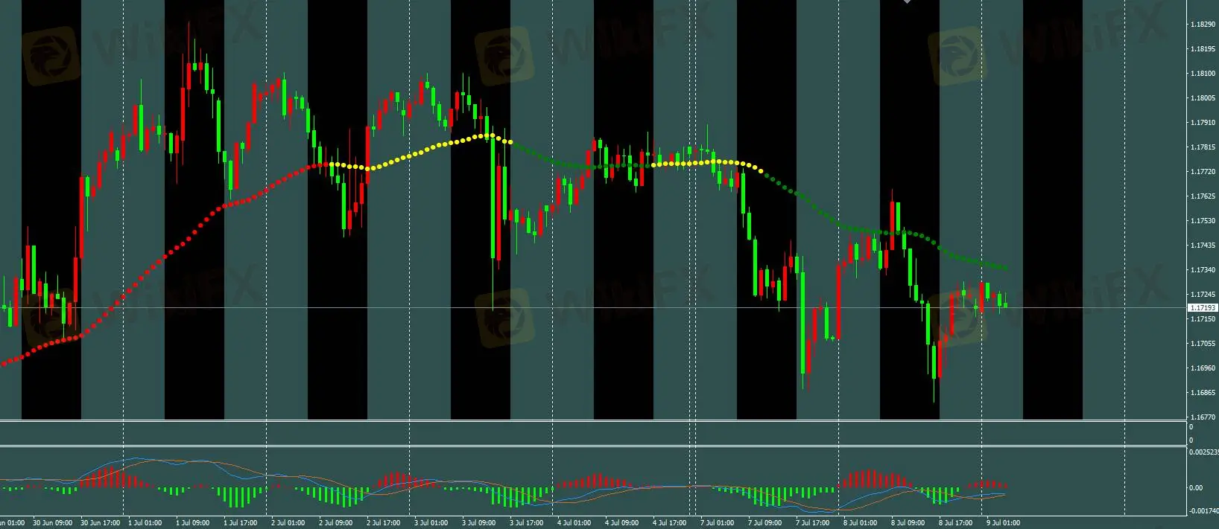Click the 1.17245 price axis label
The image size is (1219, 529).
tap(1203, 295)
